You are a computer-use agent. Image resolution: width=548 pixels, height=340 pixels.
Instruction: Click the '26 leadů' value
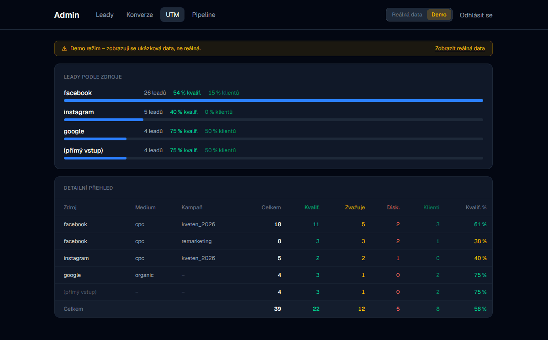tap(155, 93)
